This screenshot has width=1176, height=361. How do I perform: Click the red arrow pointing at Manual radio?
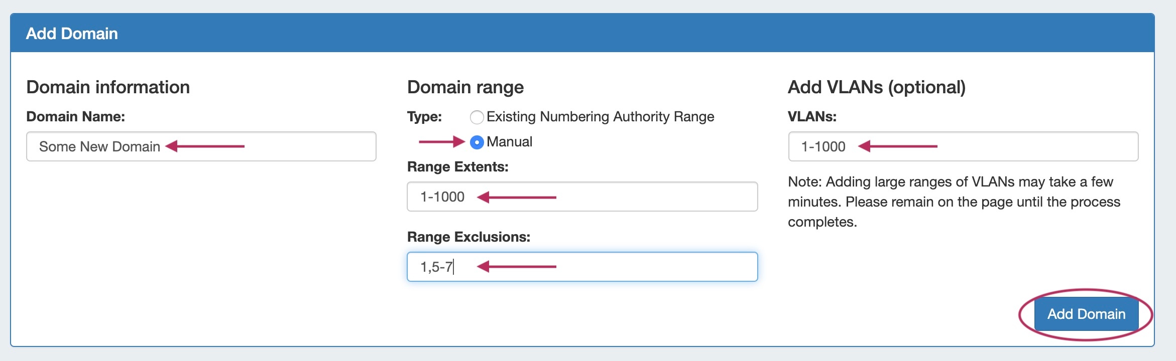pyautogui.click(x=441, y=142)
